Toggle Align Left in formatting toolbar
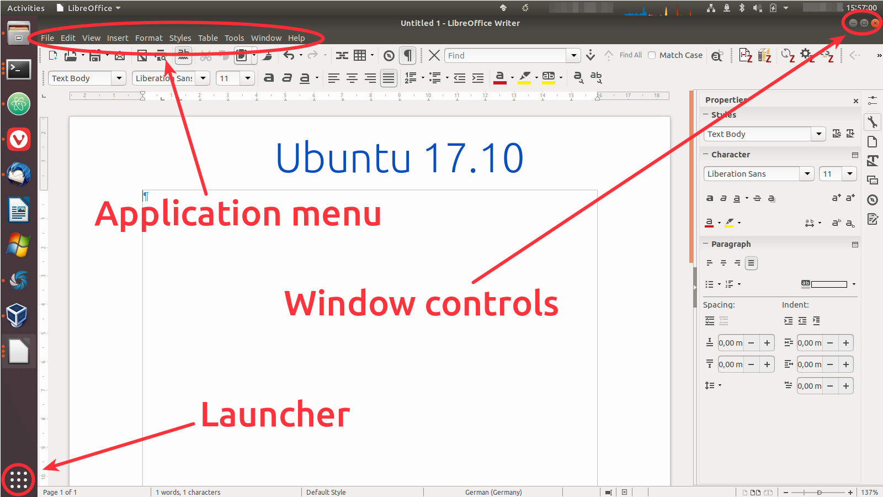The width and height of the screenshot is (883, 497). click(334, 78)
